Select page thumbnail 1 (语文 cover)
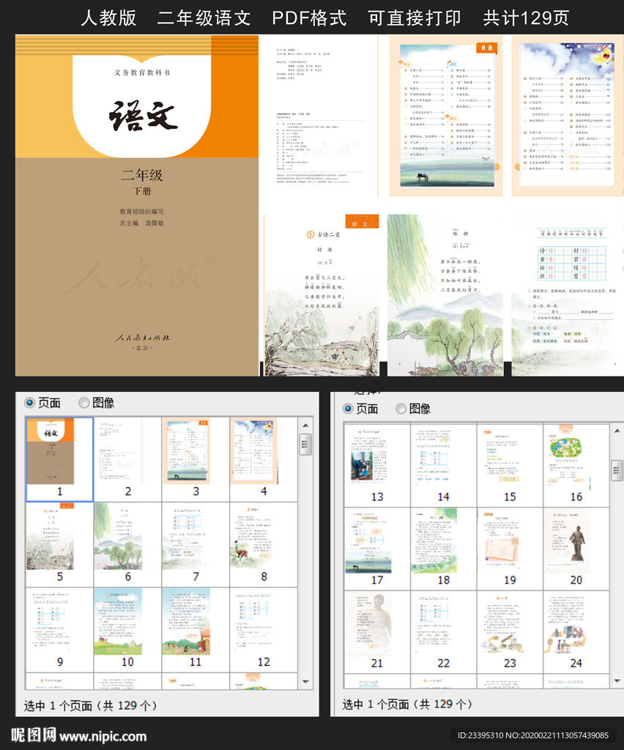This screenshot has width=624, height=750. pos(59,458)
